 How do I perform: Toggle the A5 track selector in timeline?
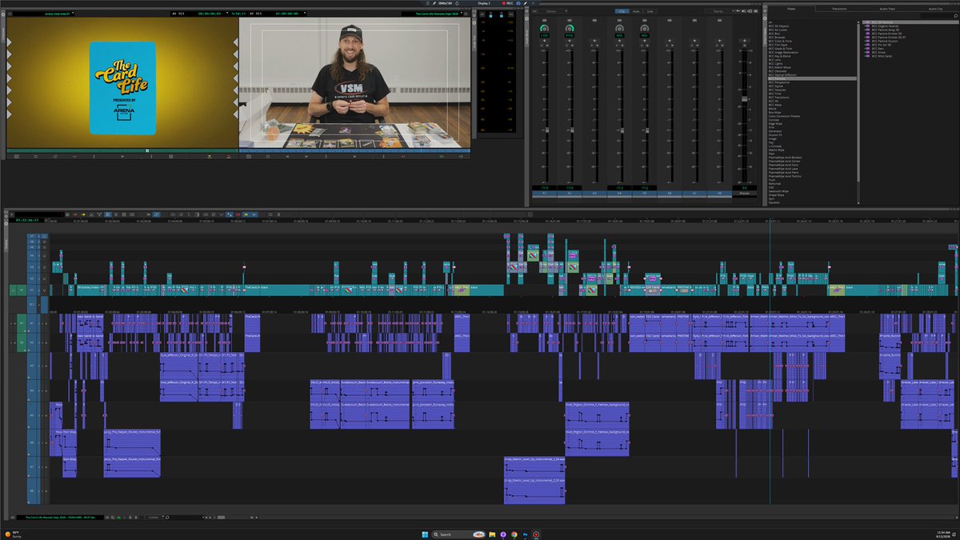tap(31, 414)
